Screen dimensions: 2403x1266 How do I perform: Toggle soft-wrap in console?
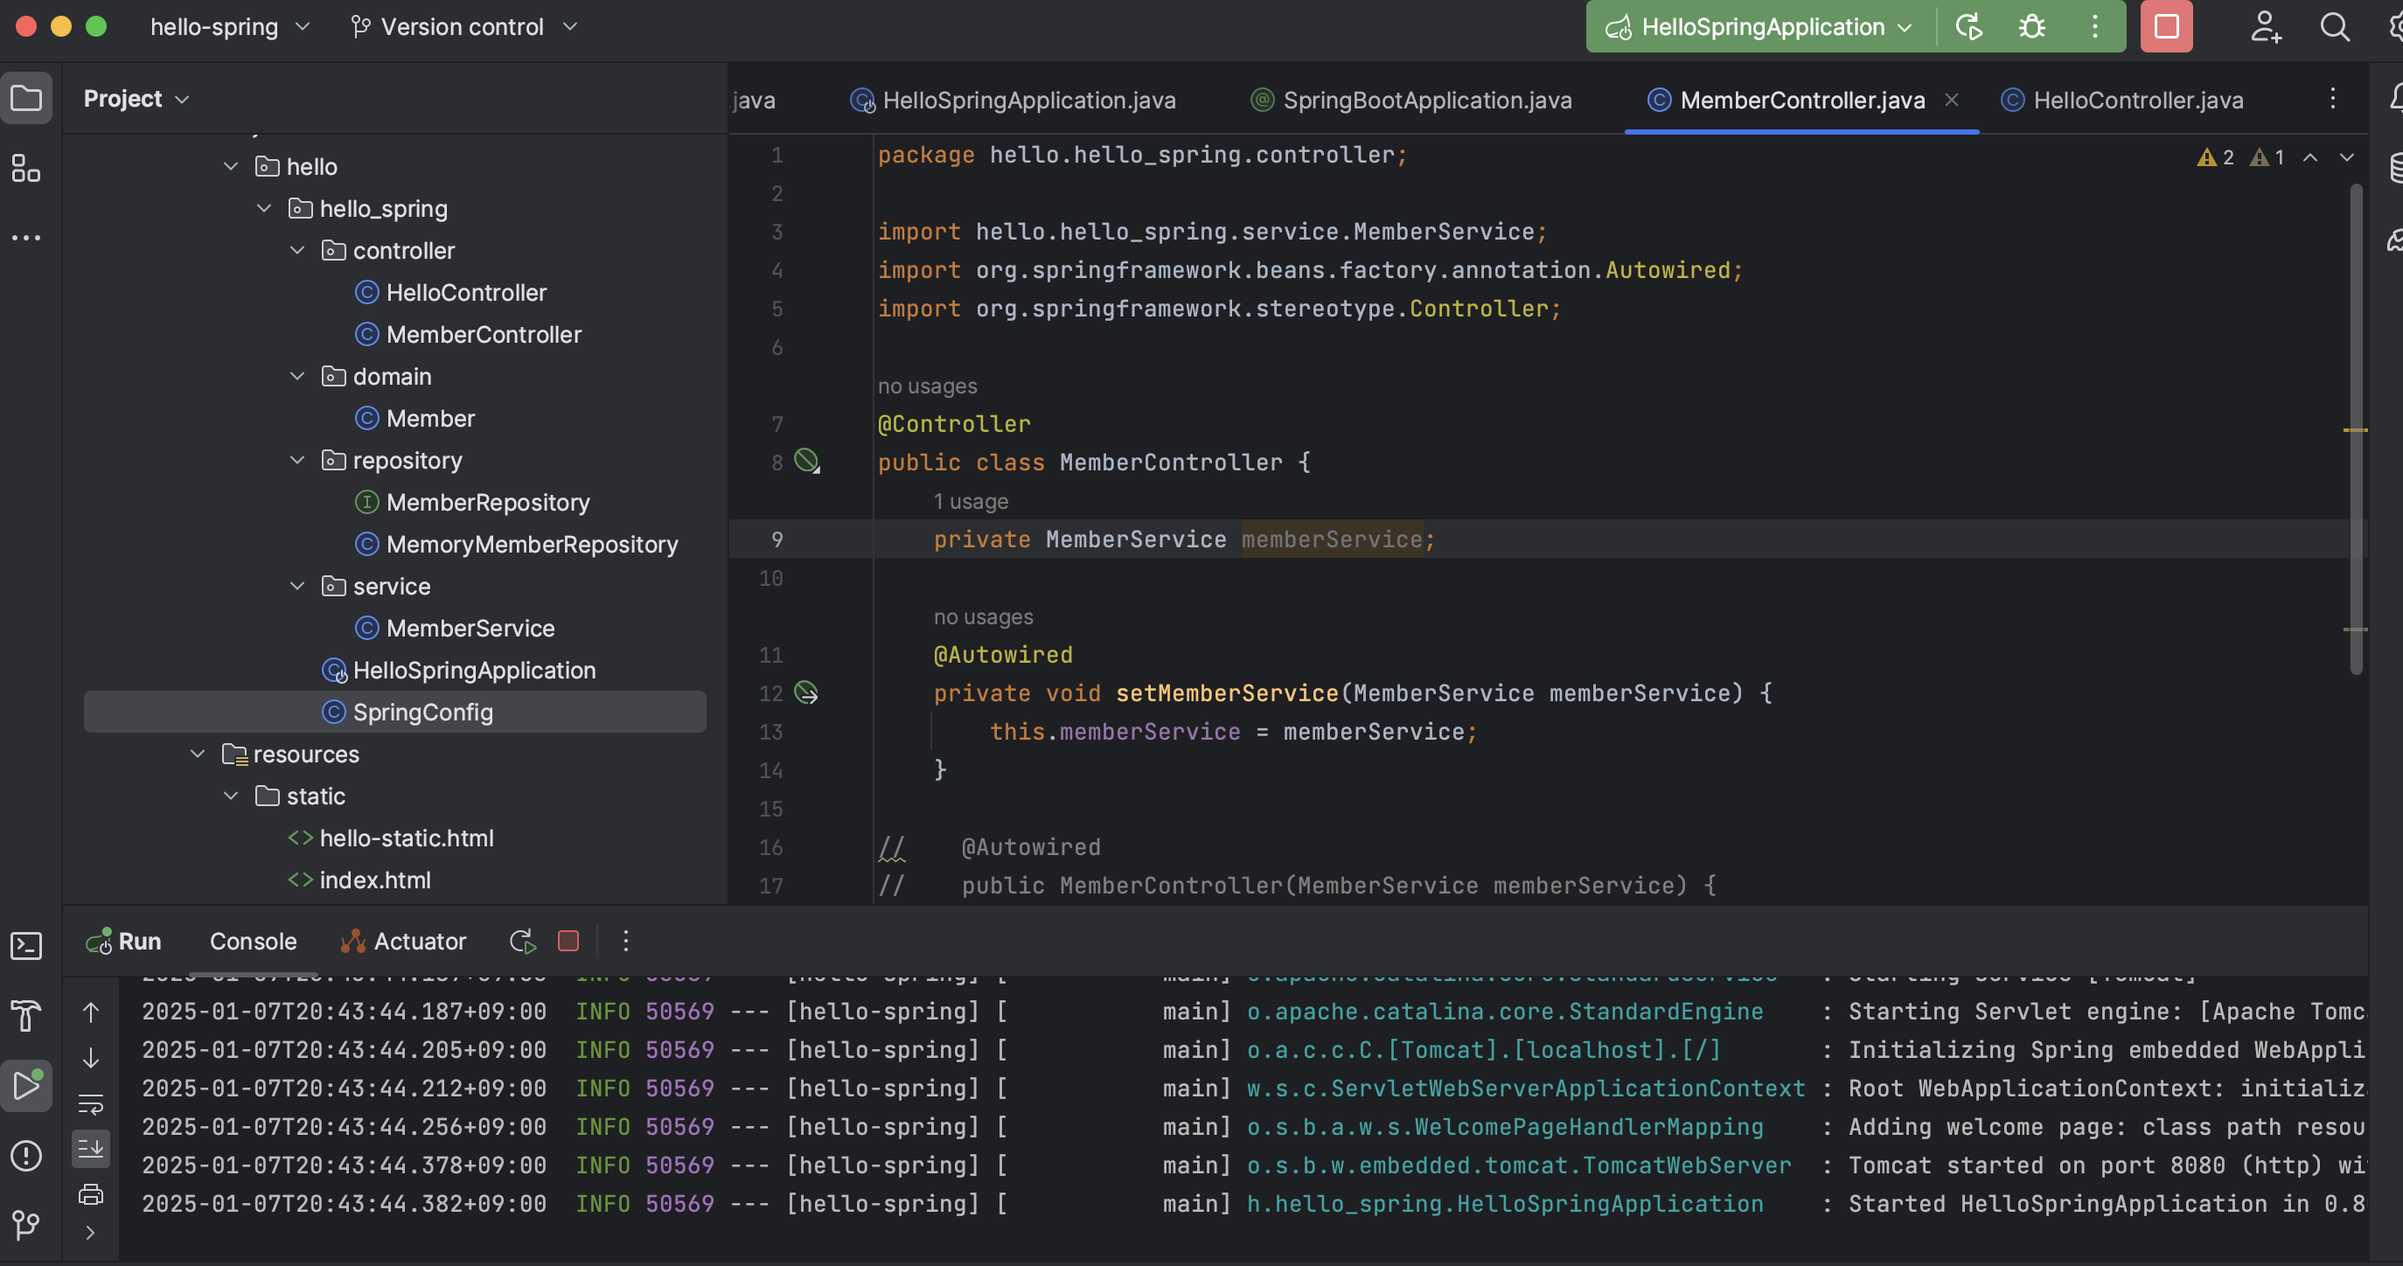(x=90, y=1103)
